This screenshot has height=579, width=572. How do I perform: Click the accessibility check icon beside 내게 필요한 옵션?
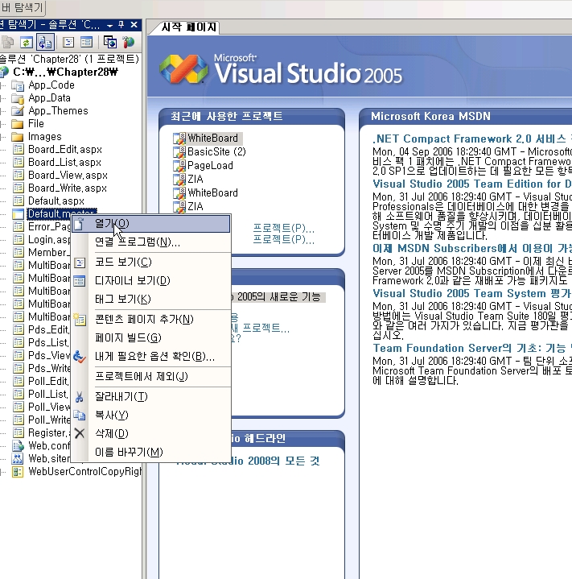point(80,357)
